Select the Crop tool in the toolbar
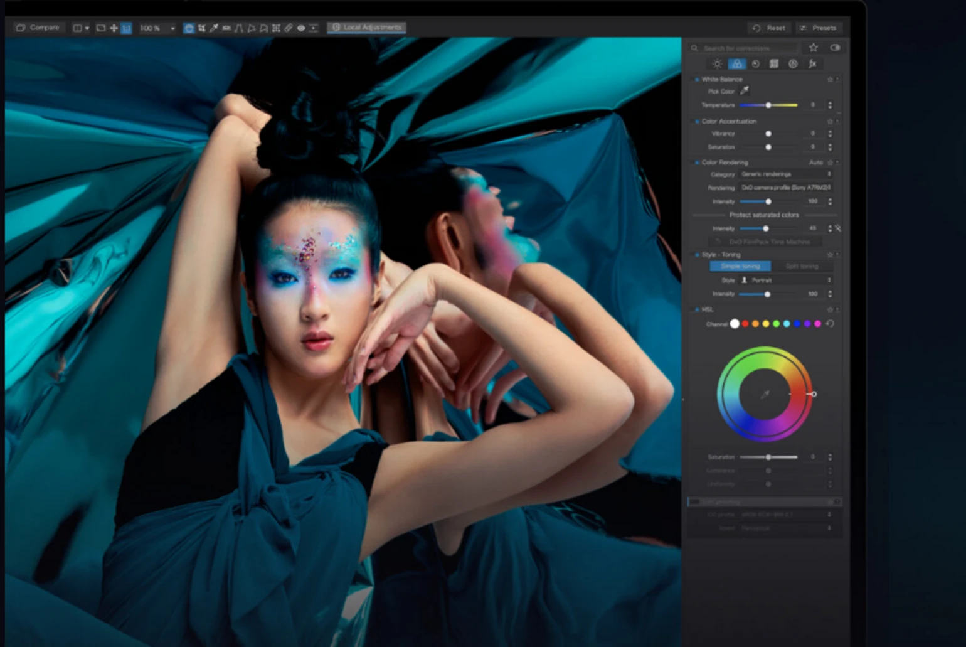Viewport: 966px width, 647px height. click(x=201, y=28)
